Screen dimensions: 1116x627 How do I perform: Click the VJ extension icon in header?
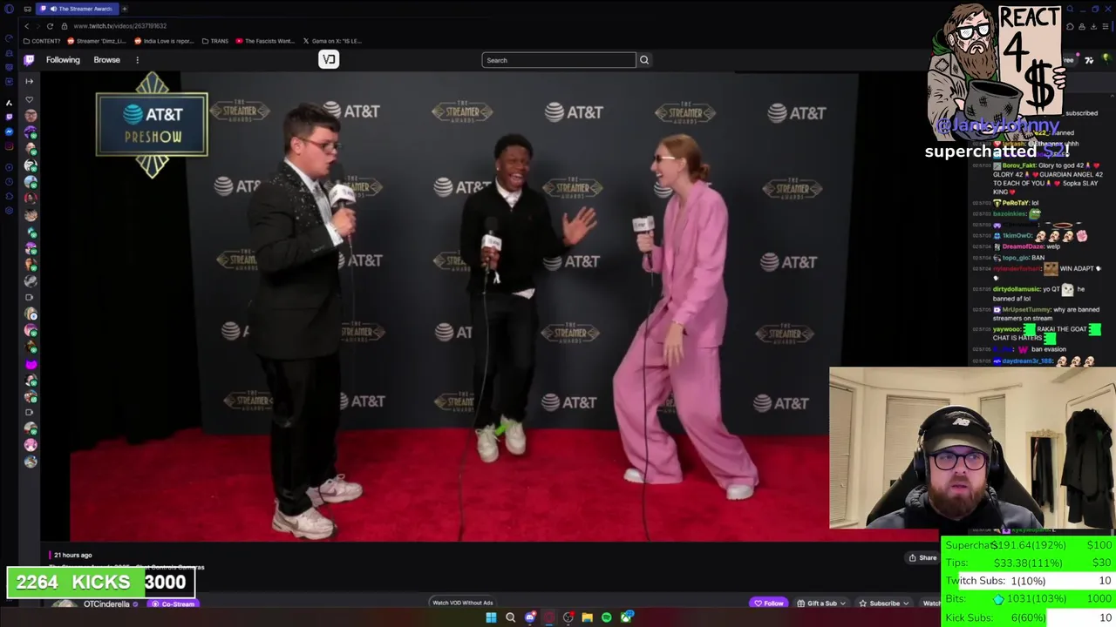coord(329,59)
